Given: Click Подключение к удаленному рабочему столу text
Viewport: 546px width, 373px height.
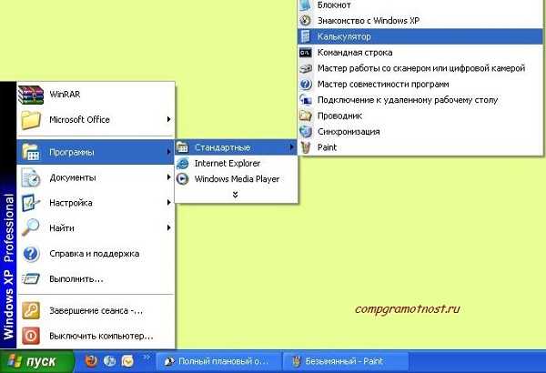Looking at the screenshot, I should [408, 100].
